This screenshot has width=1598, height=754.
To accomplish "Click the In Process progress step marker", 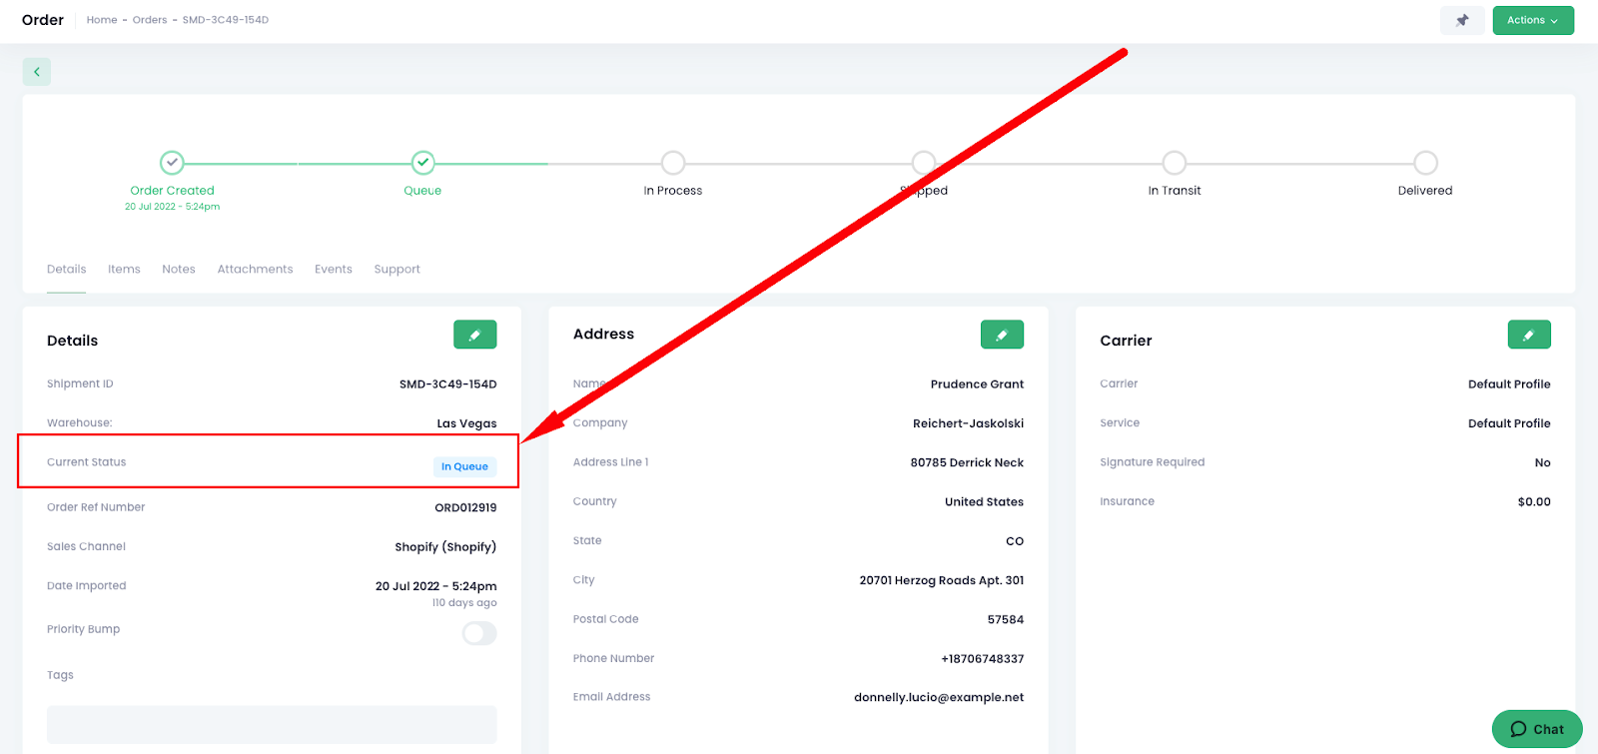I will [673, 162].
